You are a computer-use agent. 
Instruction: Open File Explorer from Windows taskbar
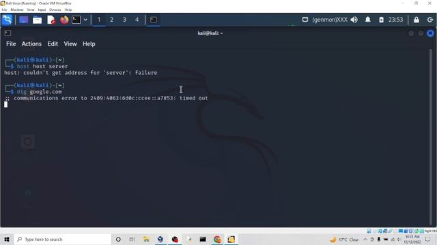[146, 239]
